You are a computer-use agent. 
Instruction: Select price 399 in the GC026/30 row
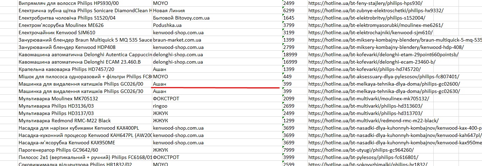click(x=295, y=91)
